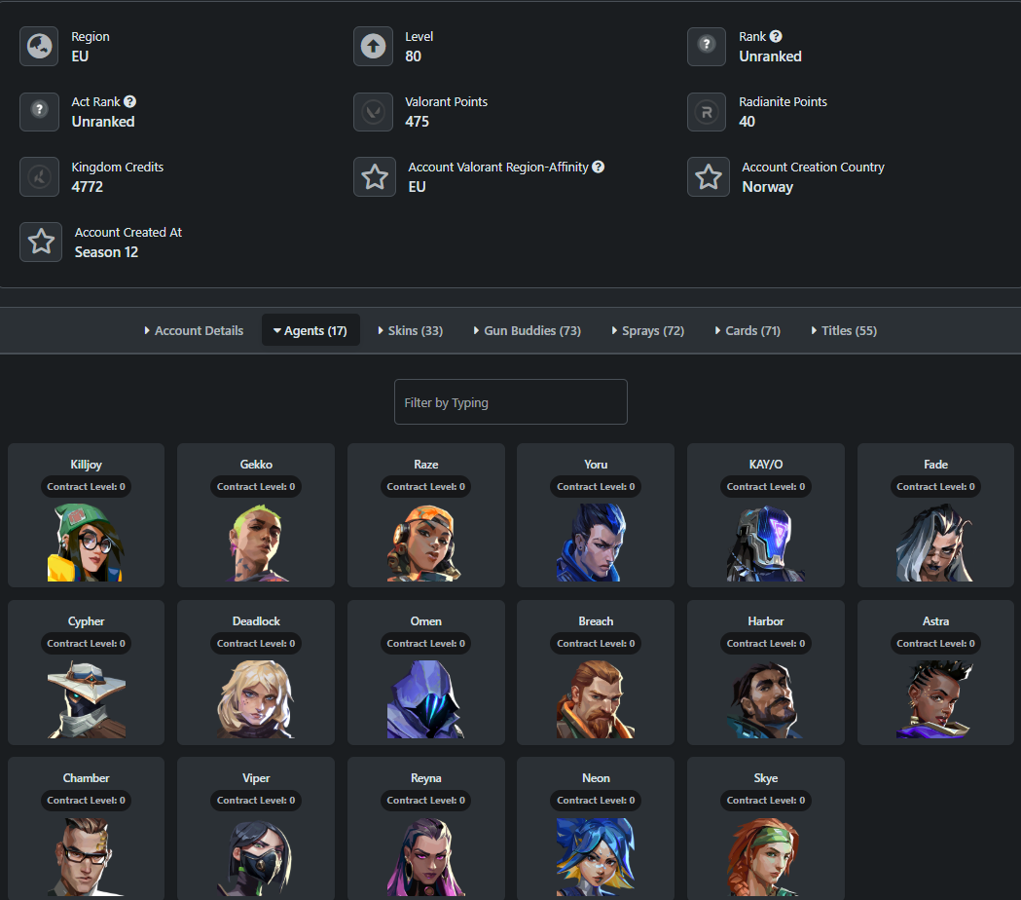The width and height of the screenshot is (1021, 900).
Task: Select the Harbor agent portrait
Action: click(766, 699)
